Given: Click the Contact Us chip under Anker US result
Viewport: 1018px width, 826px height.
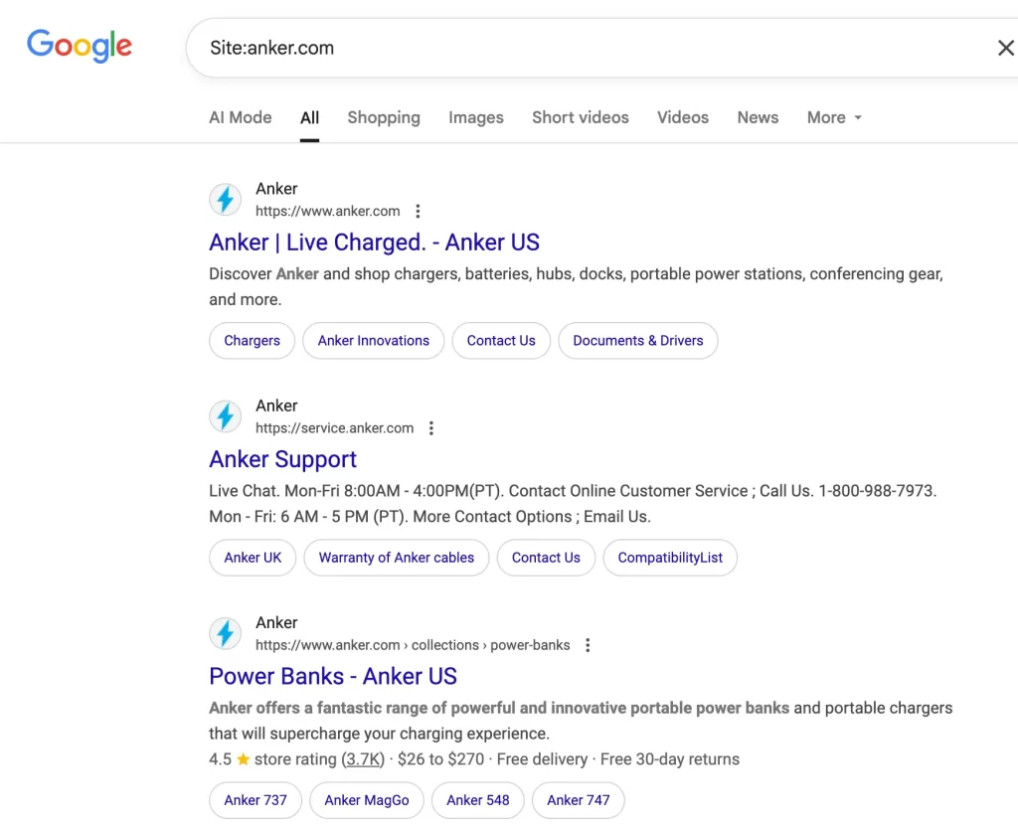Looking at the screenshot, I should 501,340.
